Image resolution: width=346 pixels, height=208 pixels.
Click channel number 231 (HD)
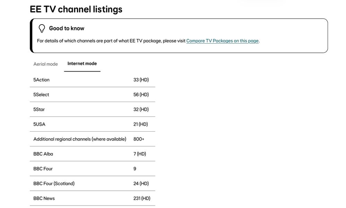click(x=142, y=199)
